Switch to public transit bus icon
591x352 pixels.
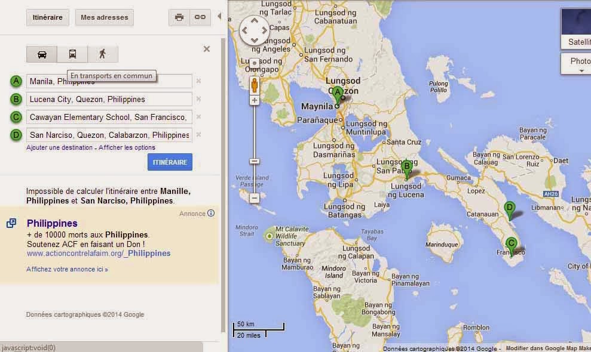click(72, 54)
